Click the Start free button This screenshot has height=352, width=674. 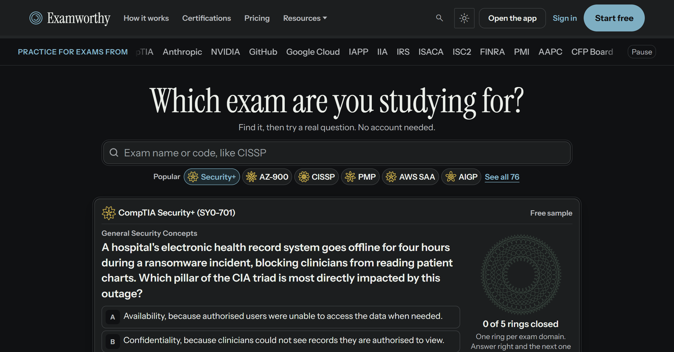pos(614,18)
